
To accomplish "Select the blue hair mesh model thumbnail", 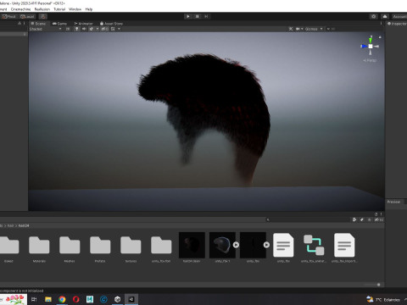I will (222, 245).
